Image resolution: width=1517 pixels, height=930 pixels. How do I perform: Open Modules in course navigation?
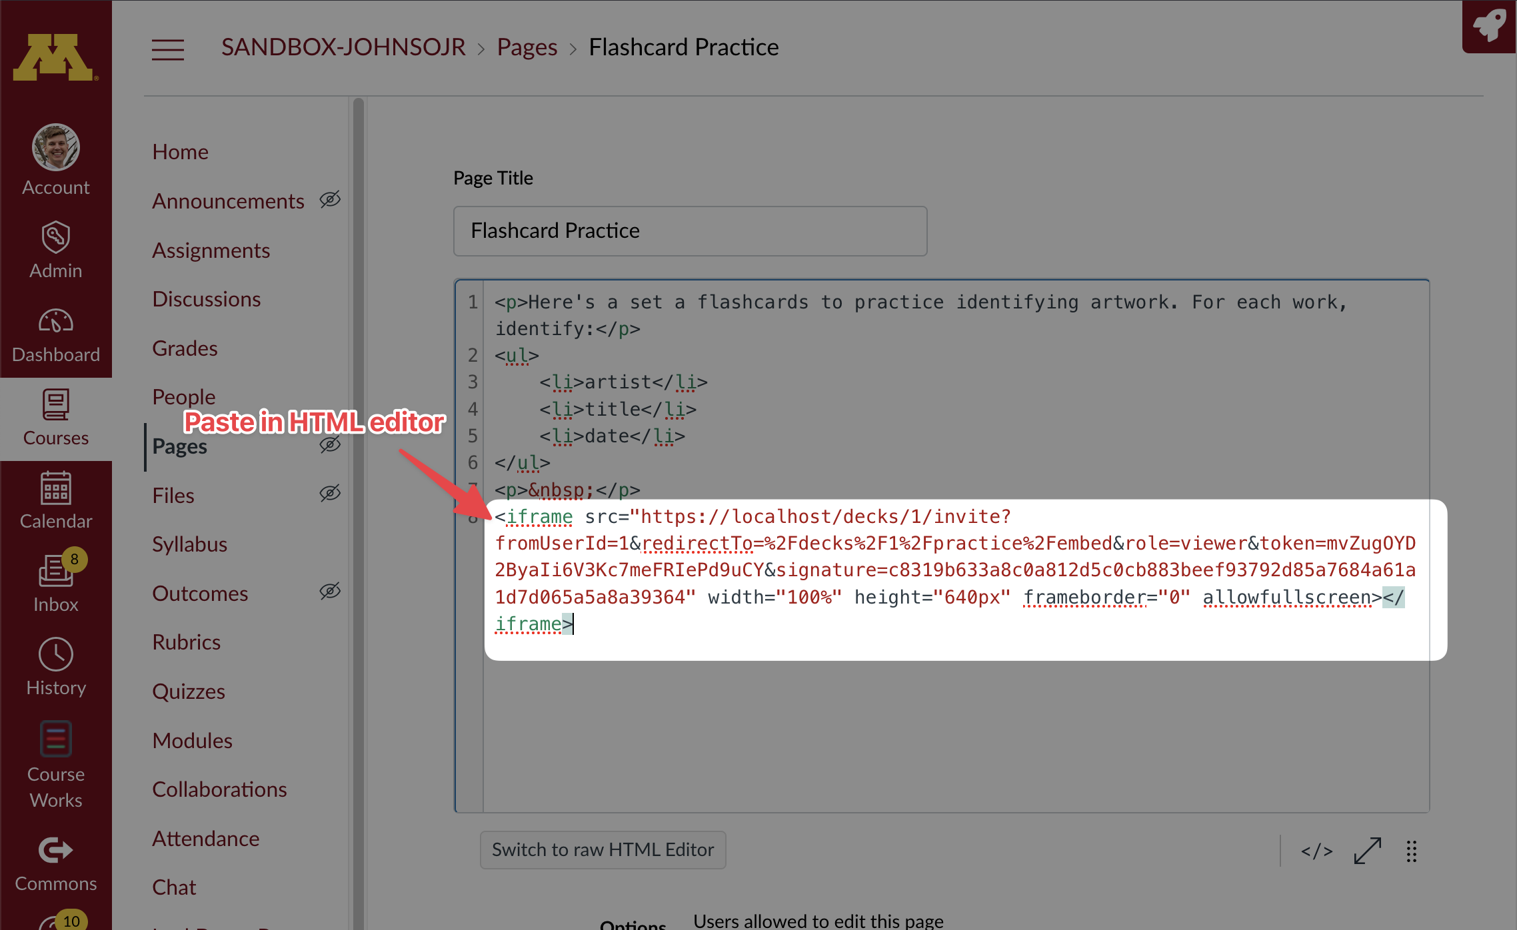point(192,741)
